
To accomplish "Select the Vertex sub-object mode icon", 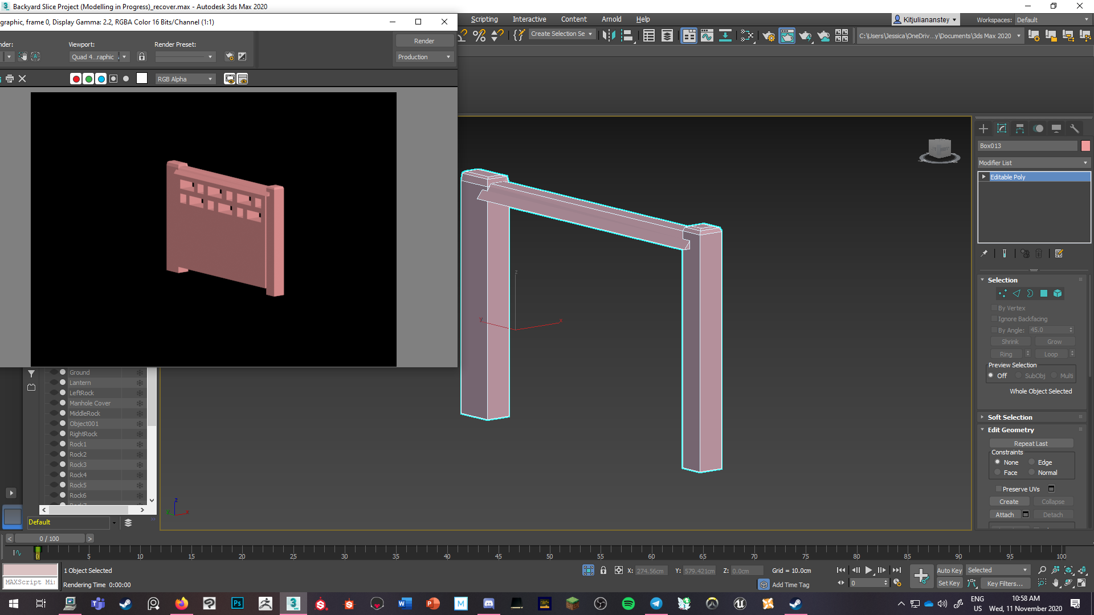I will [1002, 293].
